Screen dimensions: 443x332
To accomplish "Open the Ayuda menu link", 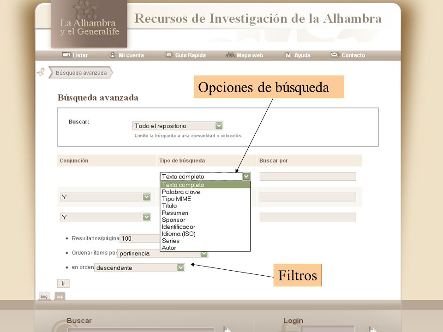I will [302, 55].
